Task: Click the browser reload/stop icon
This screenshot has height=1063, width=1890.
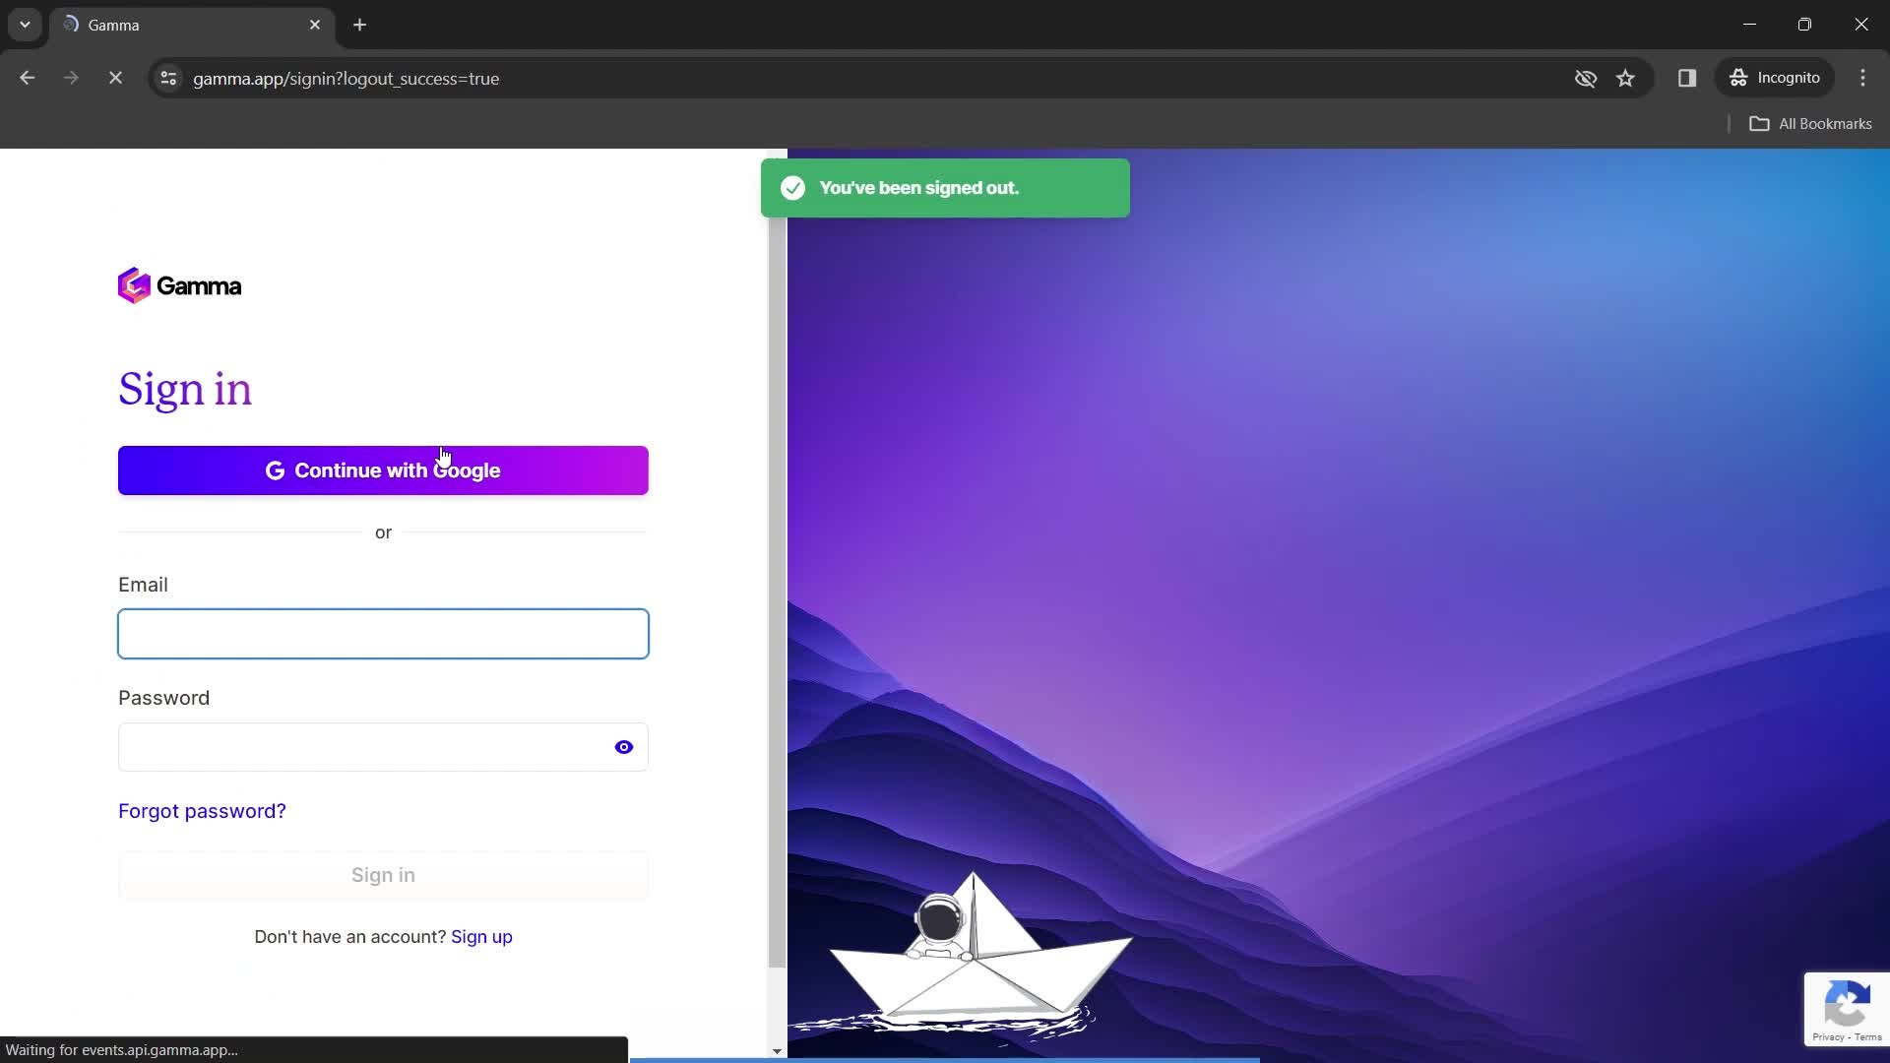Action: click(x=114, y=78)
